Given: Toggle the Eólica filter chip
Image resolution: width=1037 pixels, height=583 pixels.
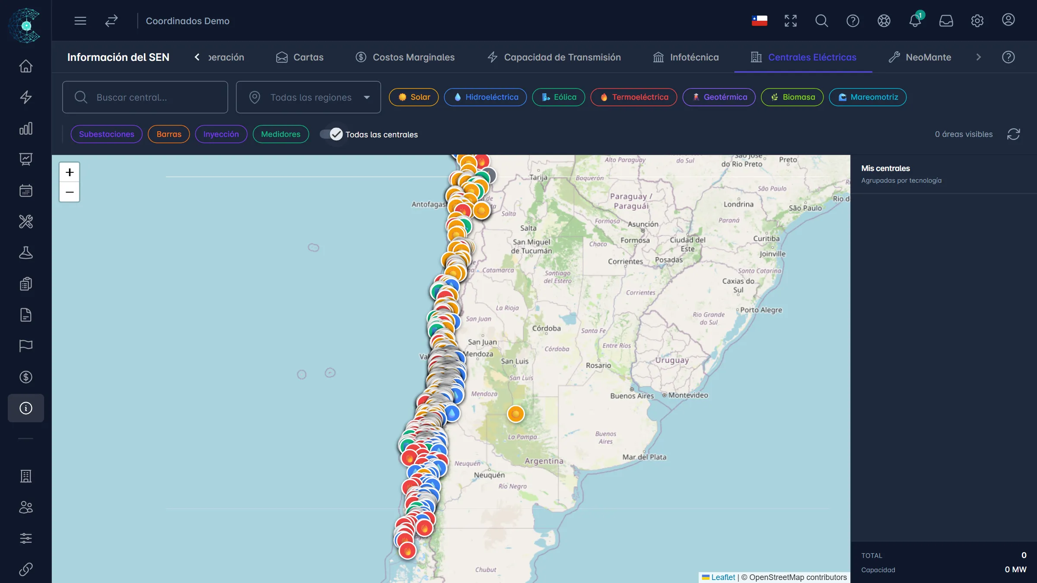Looking at the screenshot, I should (x=558, y=97).
